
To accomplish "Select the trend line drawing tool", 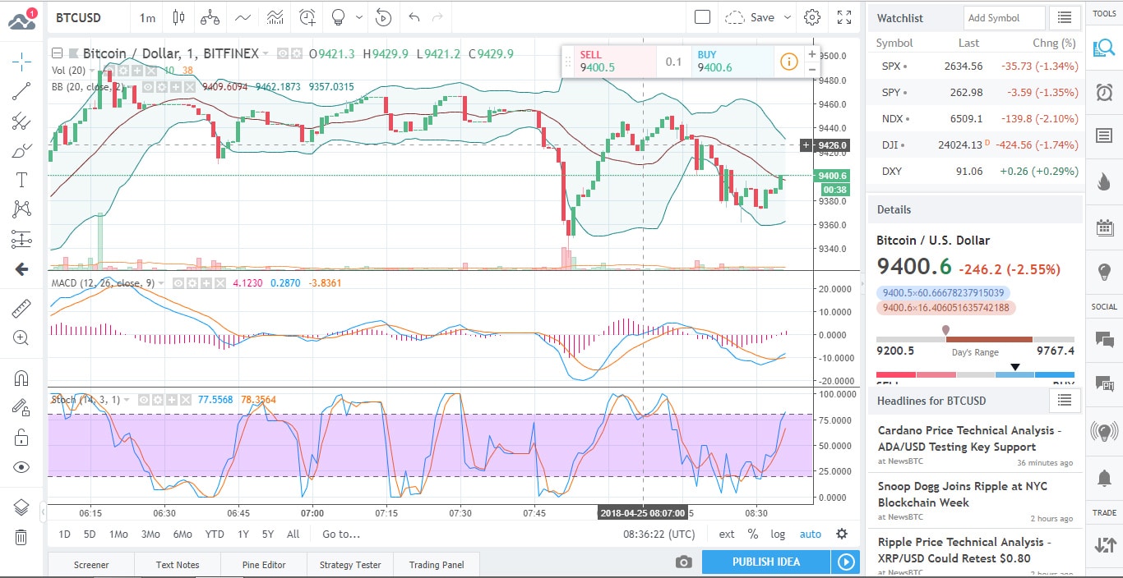I will click(x=21, y=91).
